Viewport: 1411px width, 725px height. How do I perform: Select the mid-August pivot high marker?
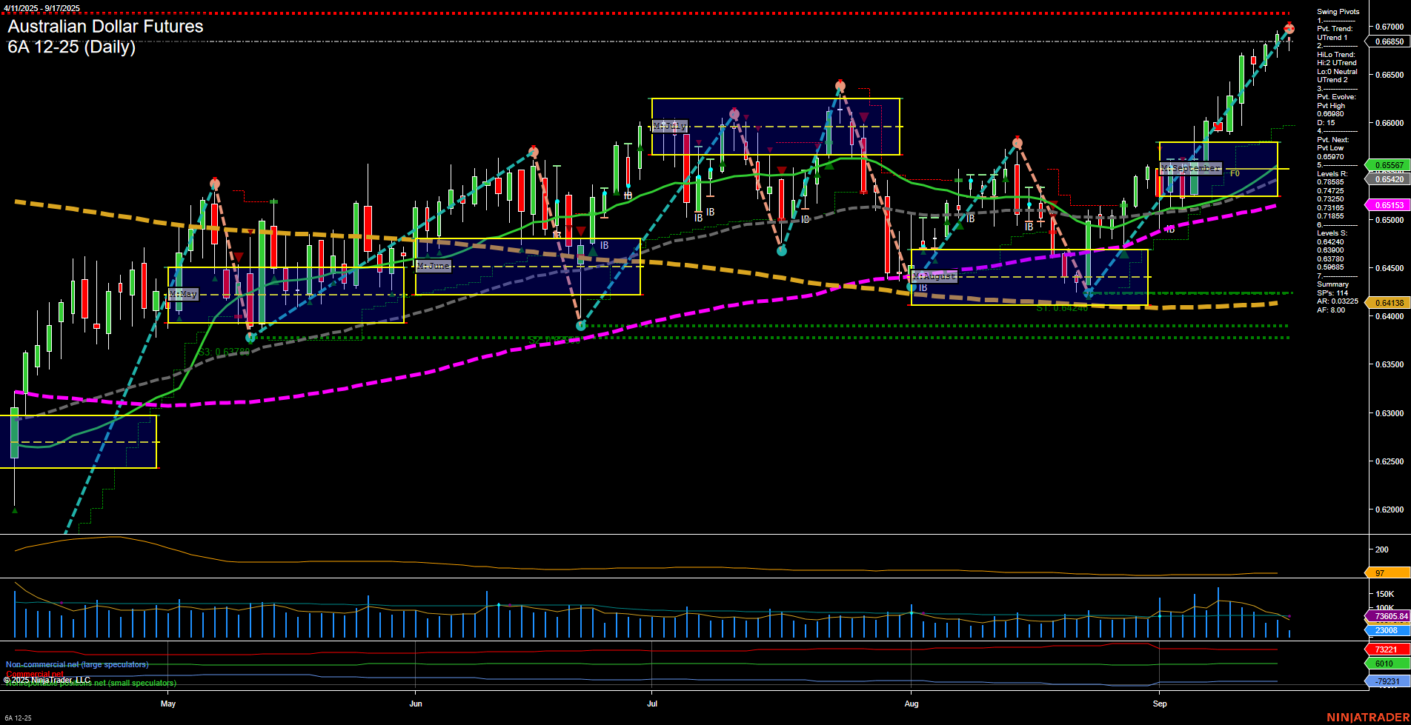1017,143
